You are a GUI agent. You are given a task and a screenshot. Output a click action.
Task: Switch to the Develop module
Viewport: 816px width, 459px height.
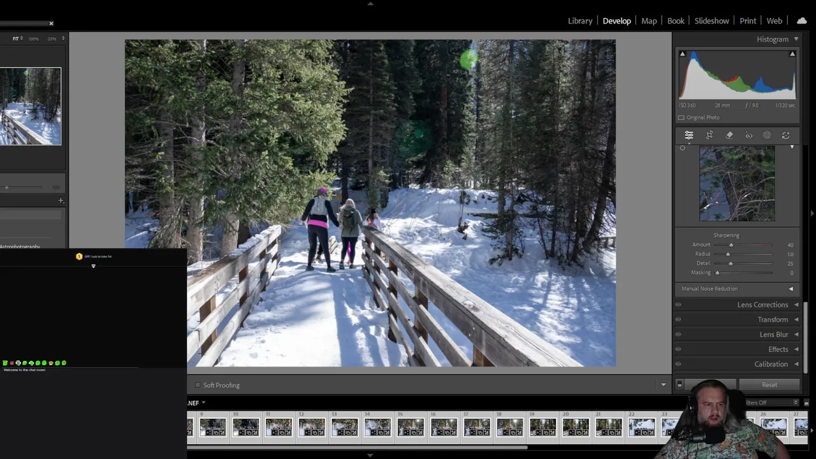[616, 21]
